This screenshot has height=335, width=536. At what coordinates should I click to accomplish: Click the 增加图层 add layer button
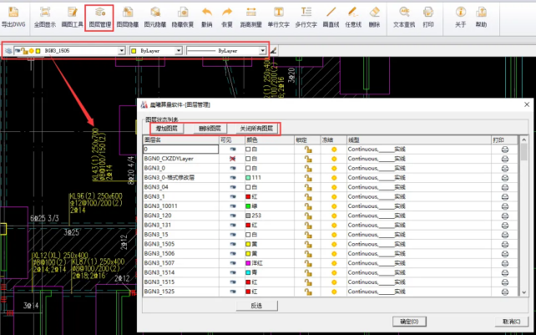[167, 129]
